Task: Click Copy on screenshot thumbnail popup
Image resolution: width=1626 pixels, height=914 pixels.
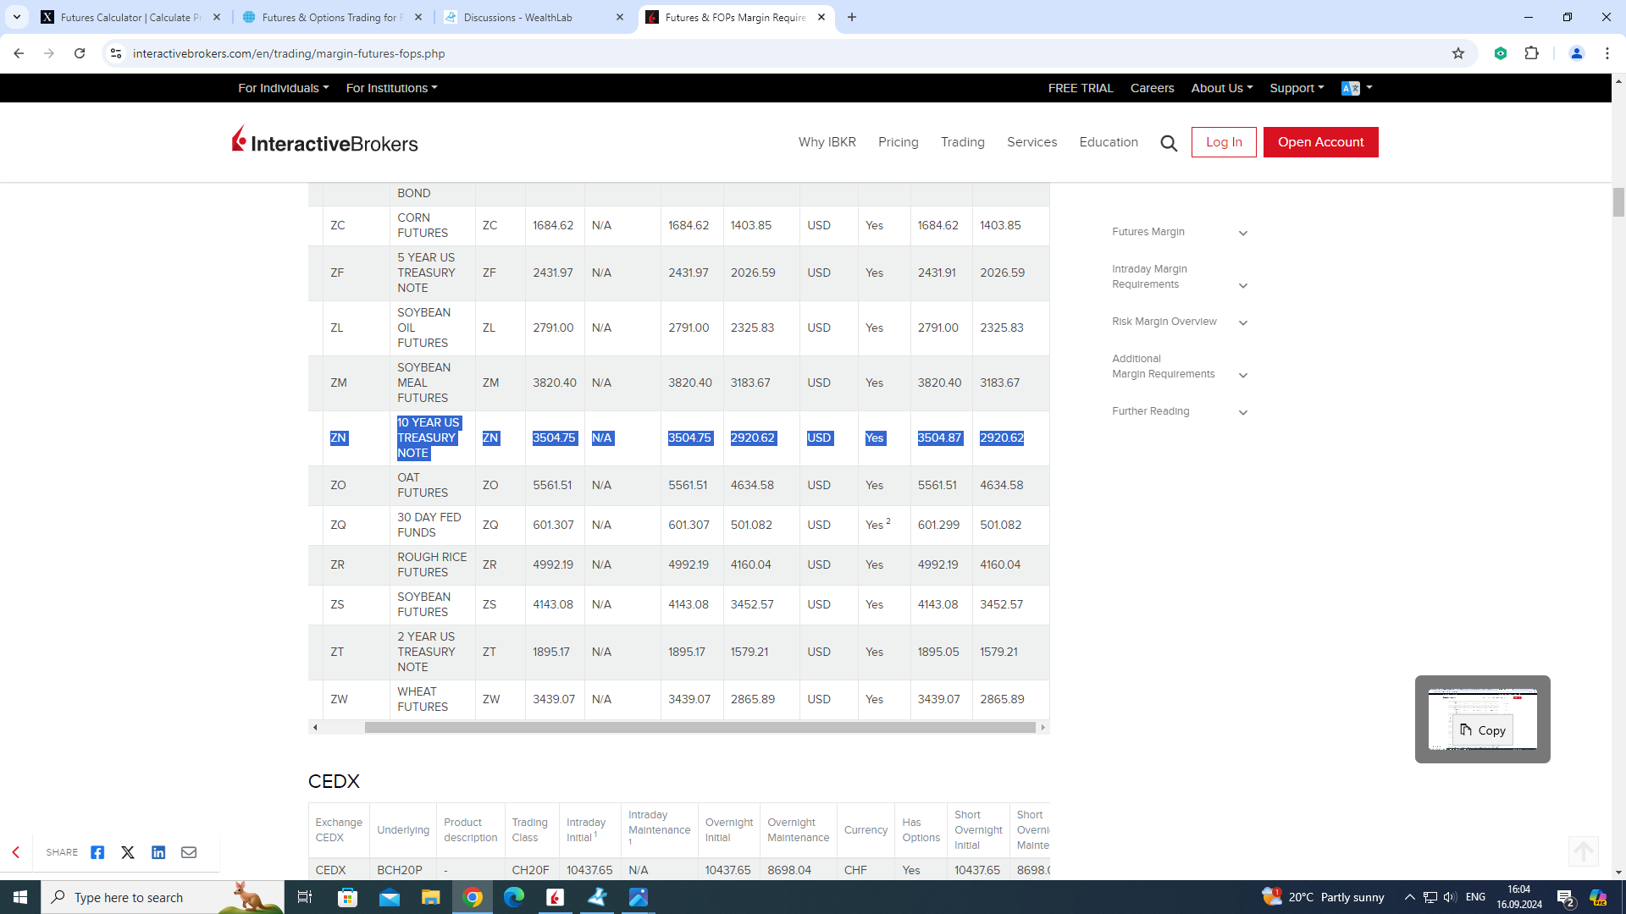Action: click(1483, 730)
